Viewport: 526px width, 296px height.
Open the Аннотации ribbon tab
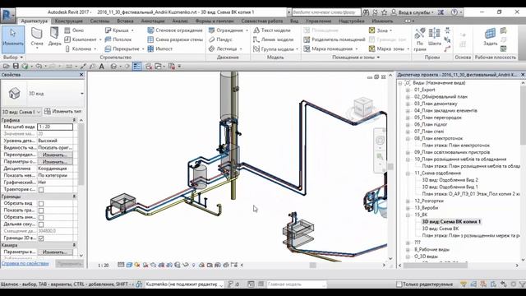[x=153, y=21]
